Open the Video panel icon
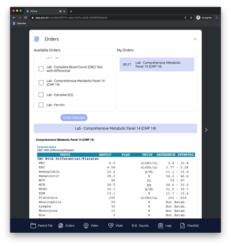Viewport: 231px width, 246px height. tap(86, 225)
